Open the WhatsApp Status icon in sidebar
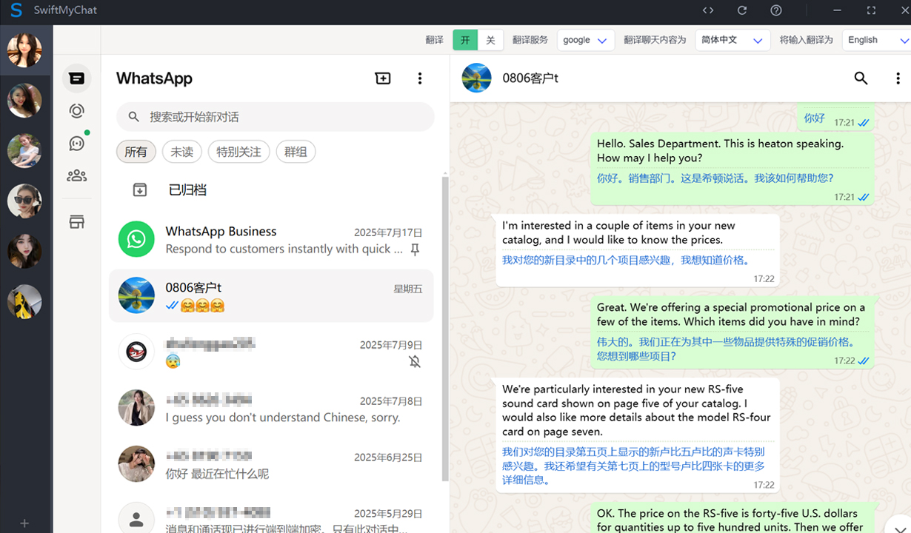The width and height of the screenshot is (911, 533). point(76,111)
